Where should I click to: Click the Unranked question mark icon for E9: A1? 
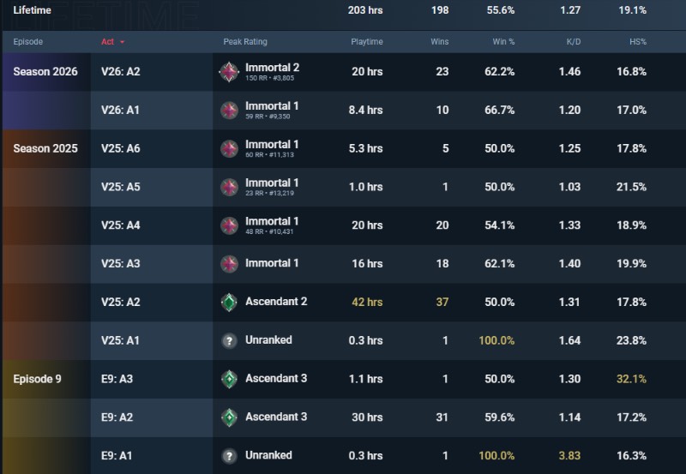[229, 456]
